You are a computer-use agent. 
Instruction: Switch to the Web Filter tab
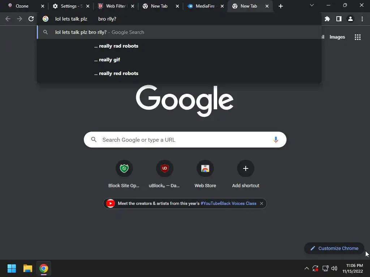tap(116, 6)
